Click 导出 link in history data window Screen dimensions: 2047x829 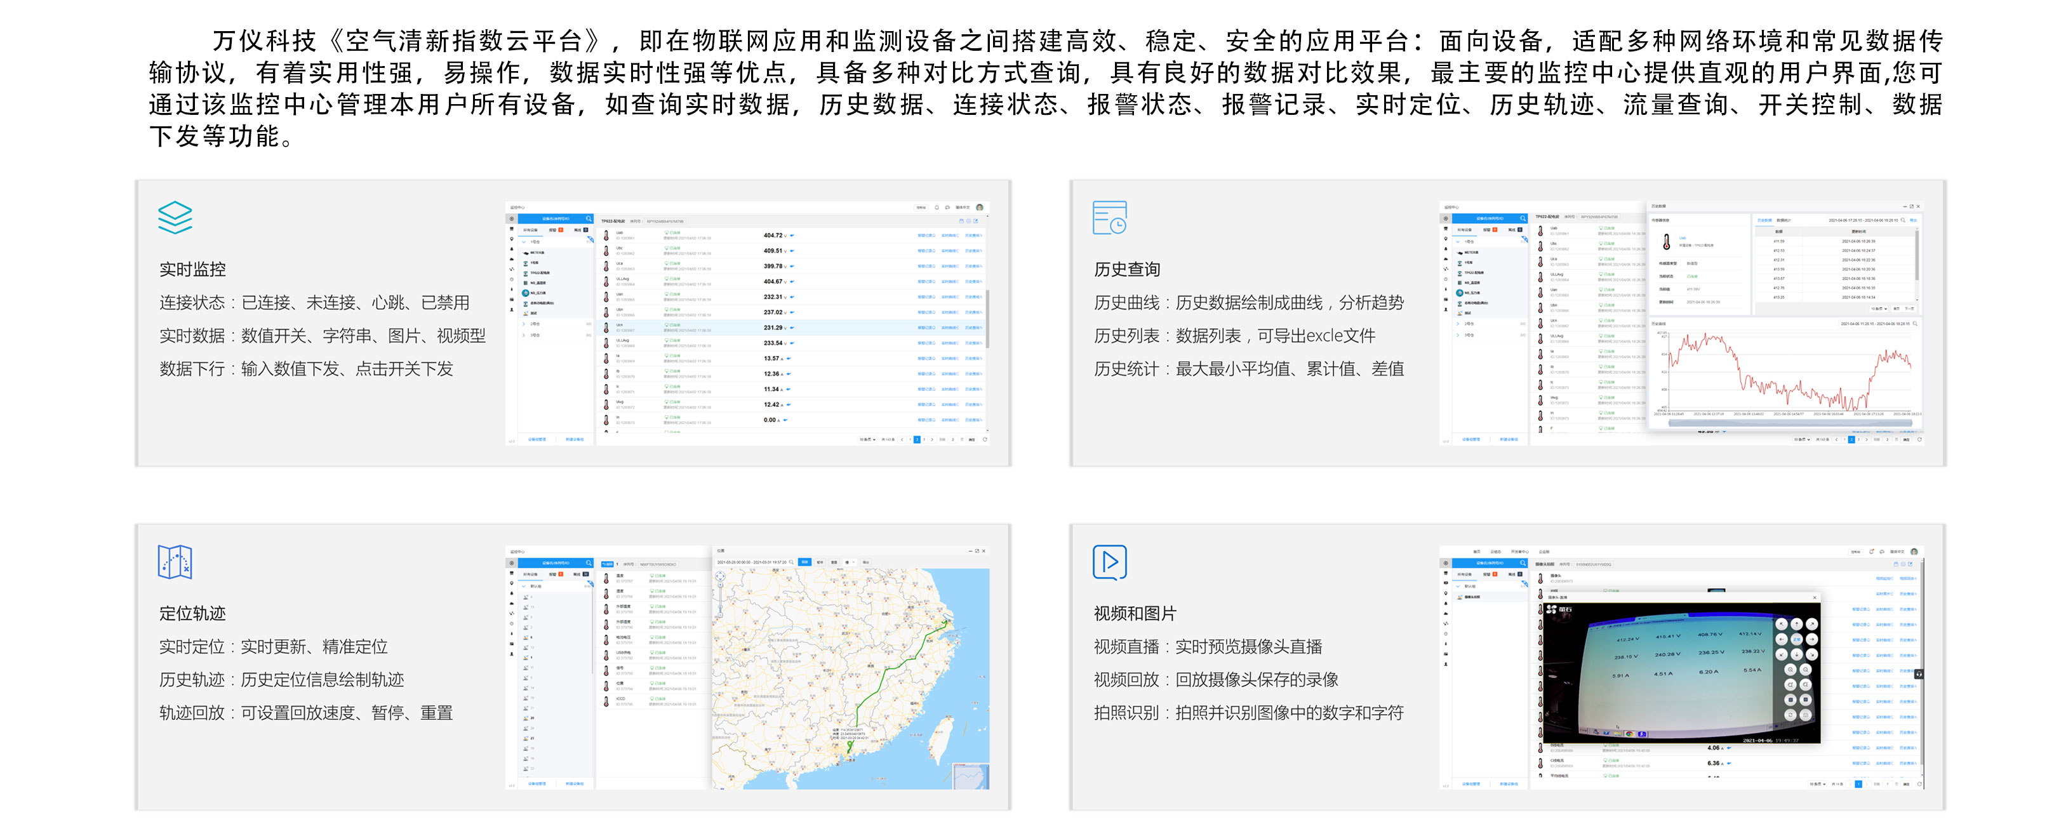pyautogui.click(x=1914, y=220)
